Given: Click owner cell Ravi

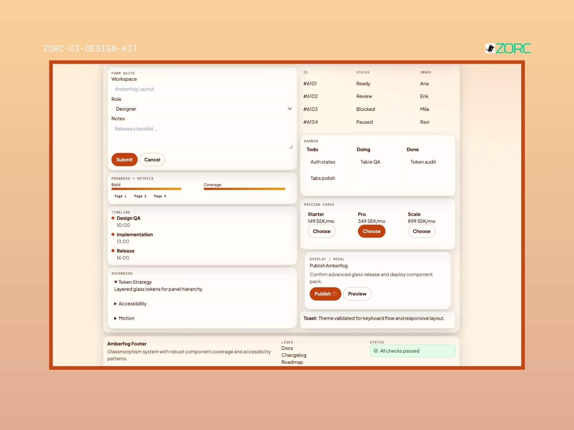Looking at the screenshot, I should tap(425, 122).
